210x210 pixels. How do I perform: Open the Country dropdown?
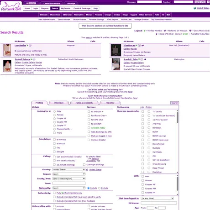click(x=69, y=169)
